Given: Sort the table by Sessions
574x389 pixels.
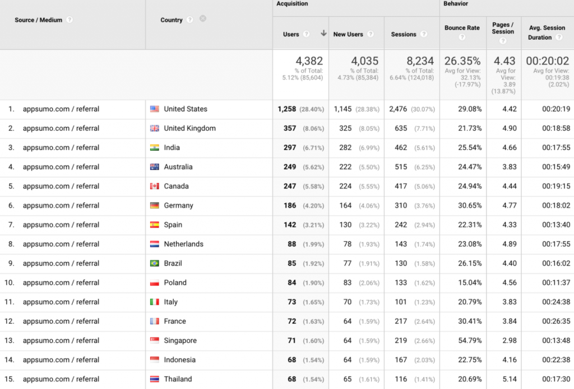Looking at the screenshot, I should coord(405,34).
